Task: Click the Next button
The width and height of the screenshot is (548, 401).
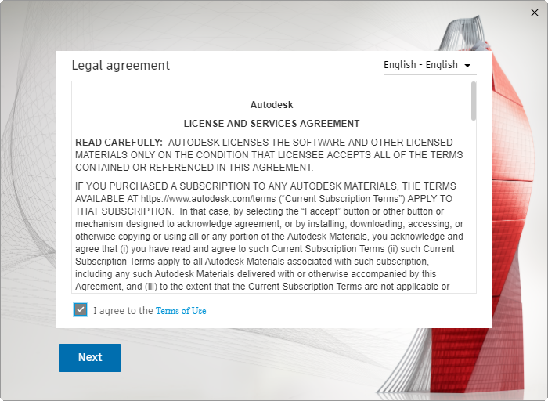Action: pyautogui.click(x=90, y=358)
